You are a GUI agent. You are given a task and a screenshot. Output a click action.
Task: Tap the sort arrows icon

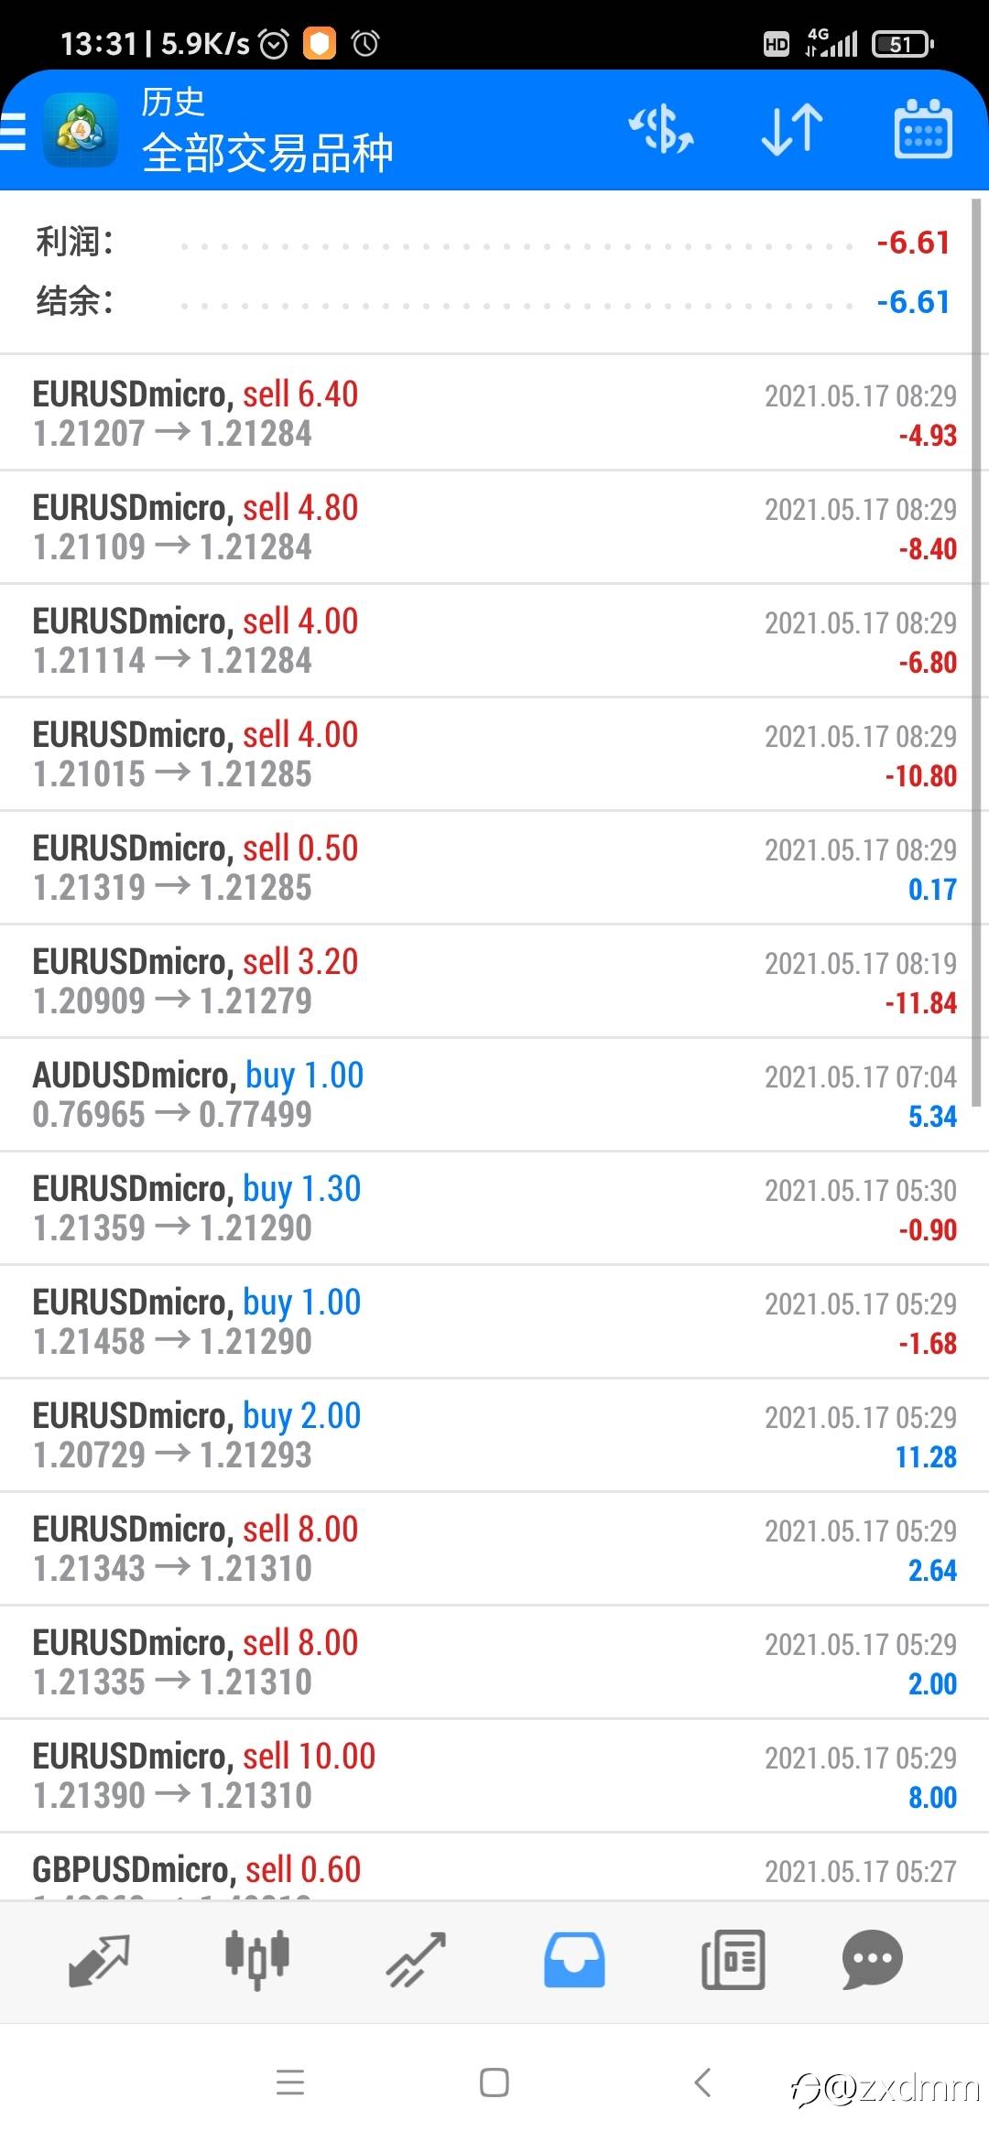click(x=792, y=129)
